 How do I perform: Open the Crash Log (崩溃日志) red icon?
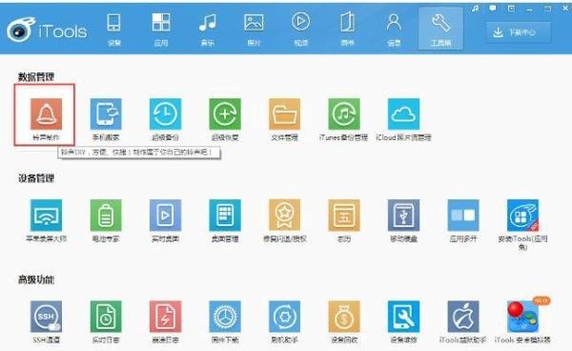[165, 317]
